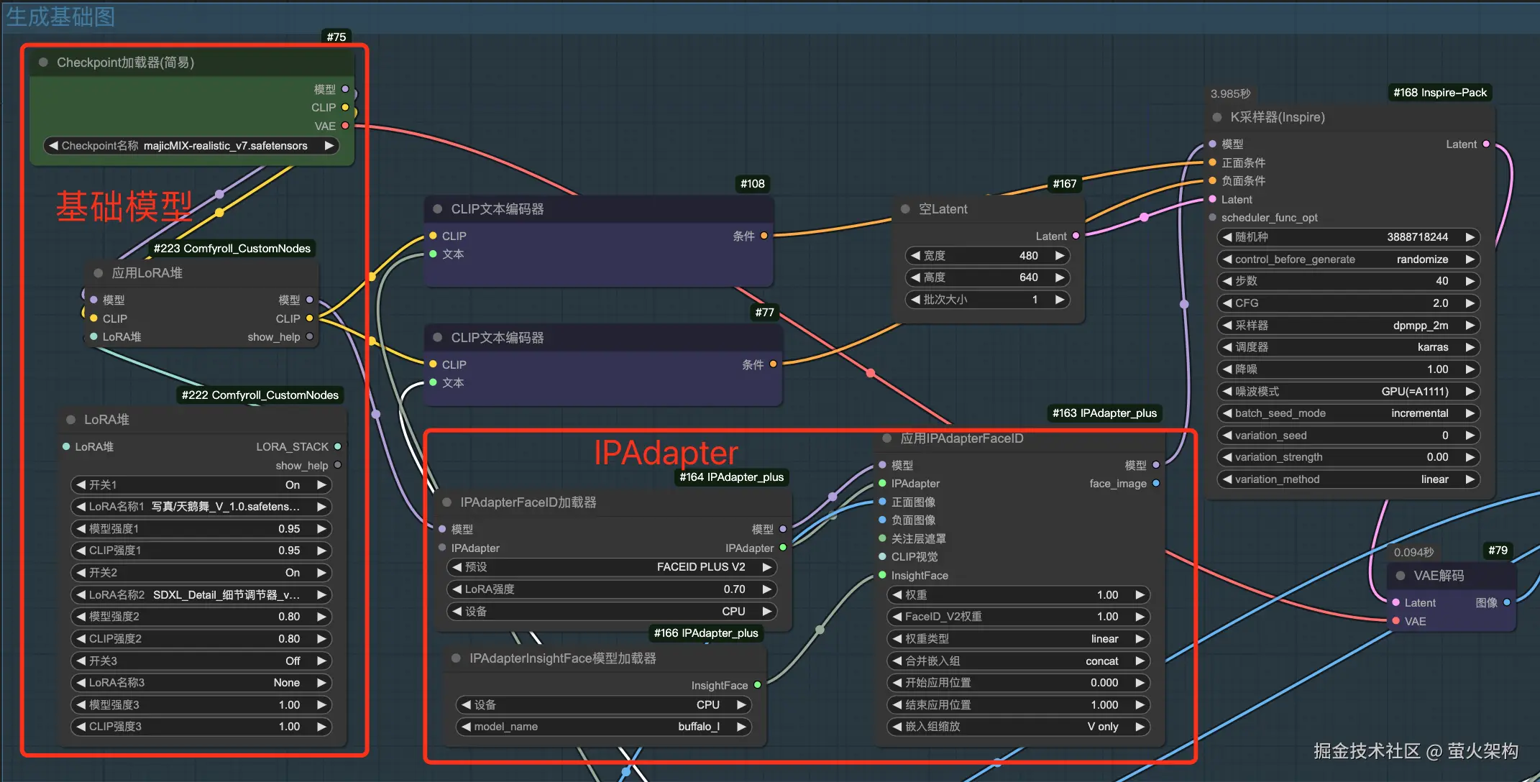Click the VAE output port on the Checkpoint node
Viewport: 1540px width, 782px height.
345,126
